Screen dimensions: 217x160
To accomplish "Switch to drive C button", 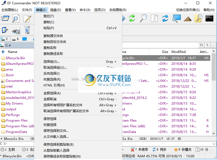I will tap(5, 39).
